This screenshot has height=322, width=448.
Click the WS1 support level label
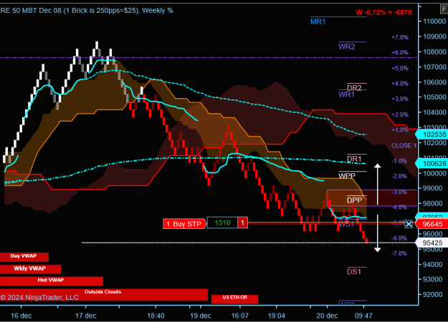coord(346,224)
